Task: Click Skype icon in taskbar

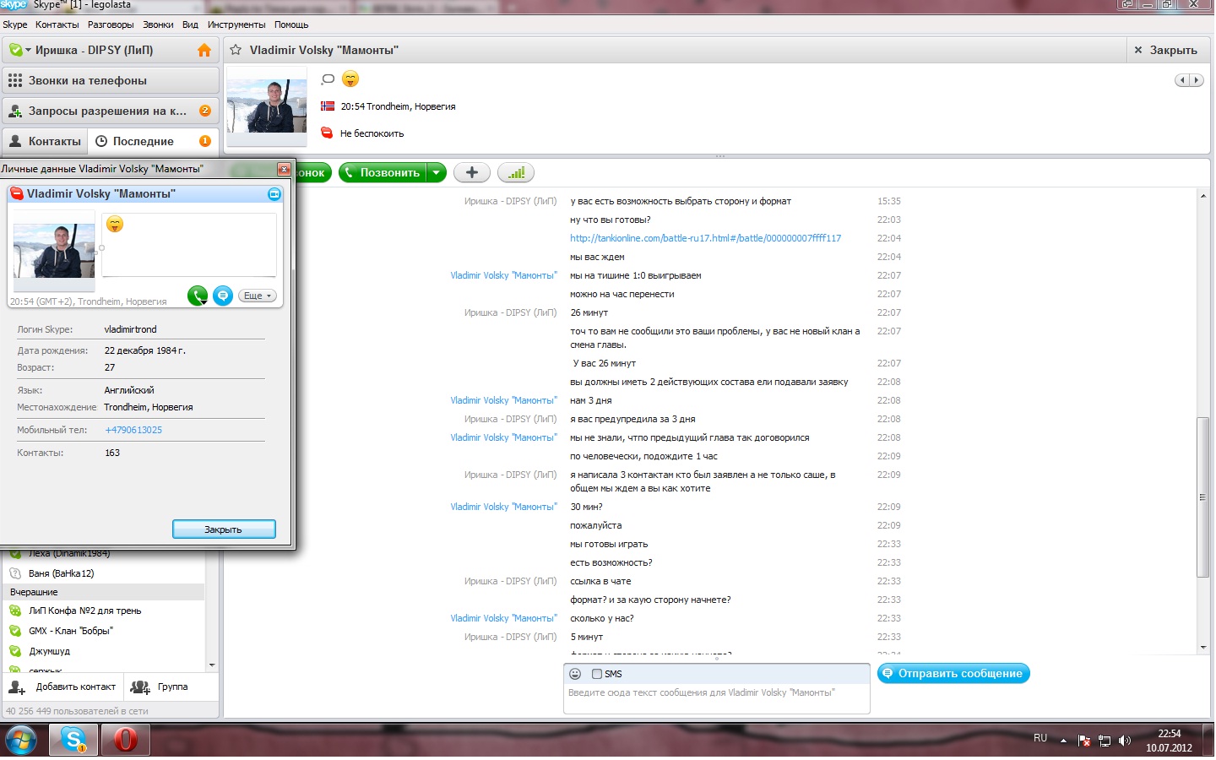Action: (x=74, y=741)
